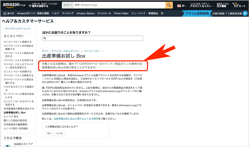The width and height of the screenshot is (249, 147).
Task: Open マイベビーリストに商品を追加する link
Action: (x=19, y=55)
